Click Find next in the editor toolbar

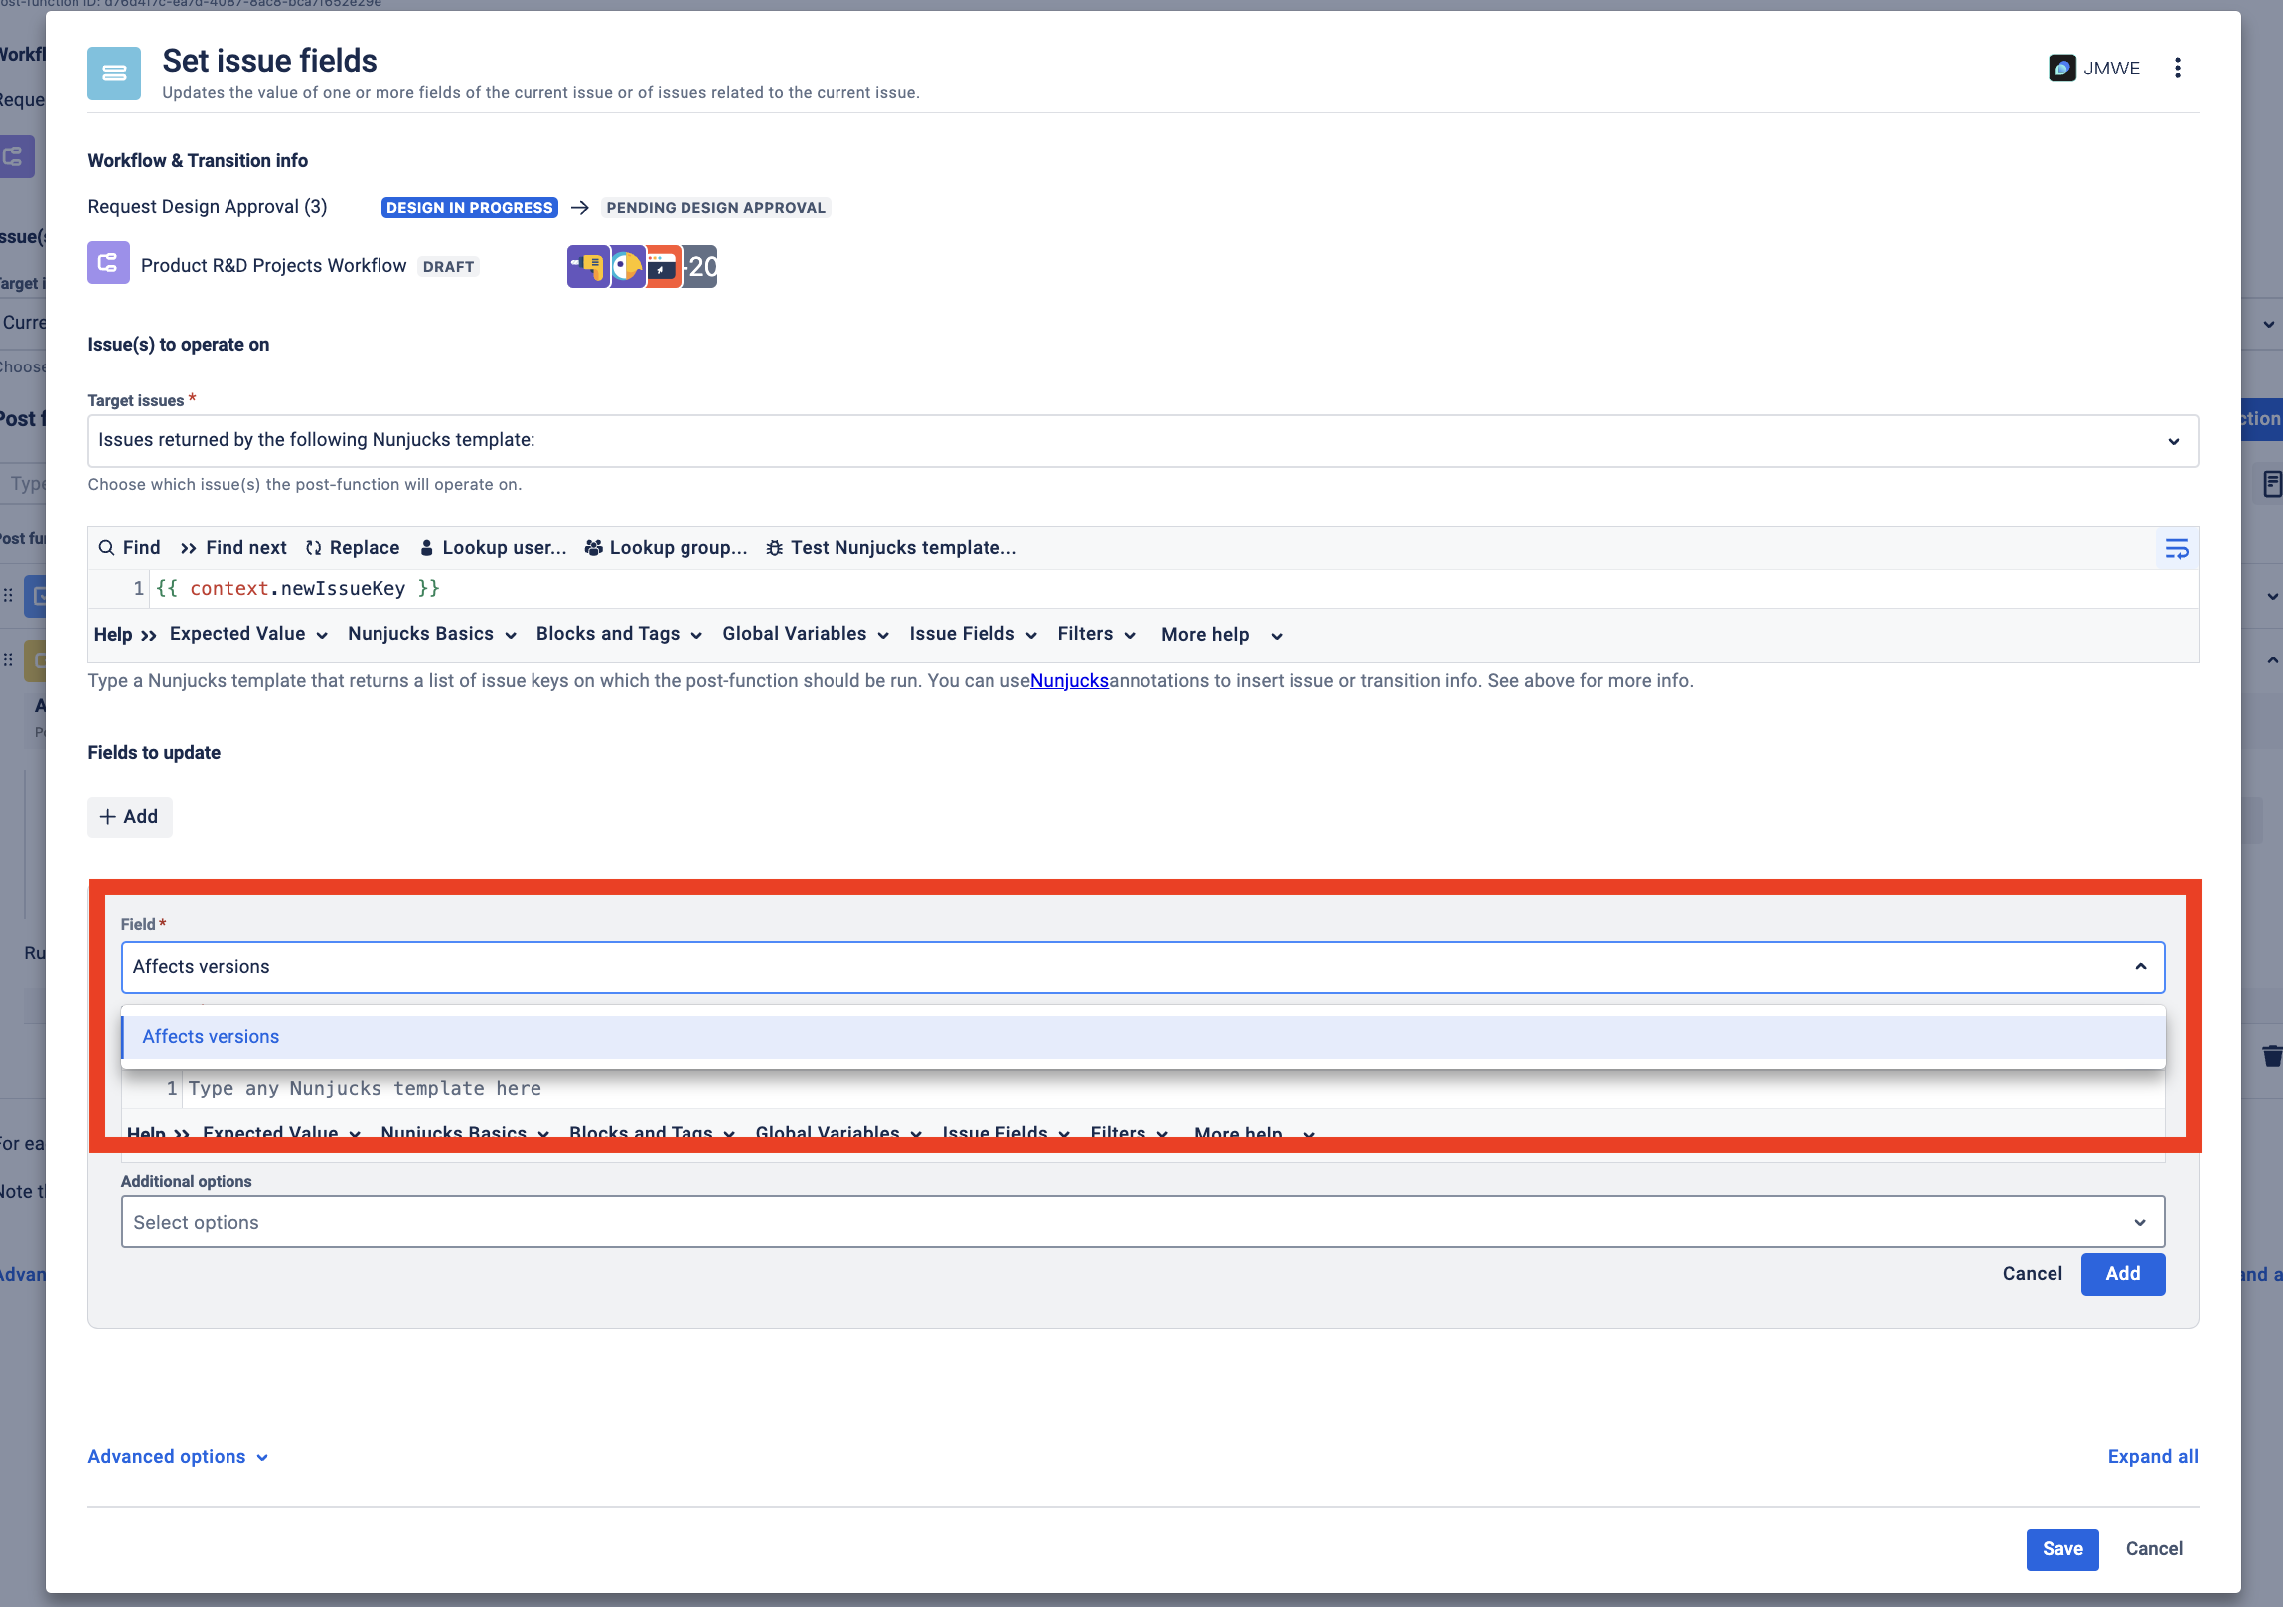click(233, 547)
